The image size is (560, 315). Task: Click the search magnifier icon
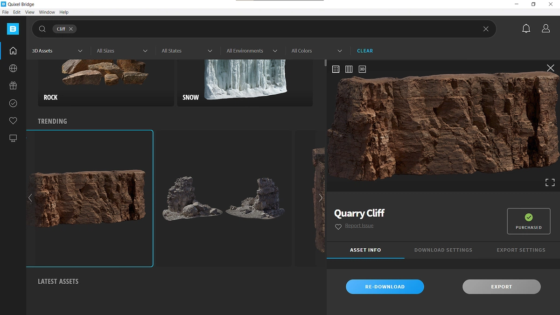click(x=42, y=29)
